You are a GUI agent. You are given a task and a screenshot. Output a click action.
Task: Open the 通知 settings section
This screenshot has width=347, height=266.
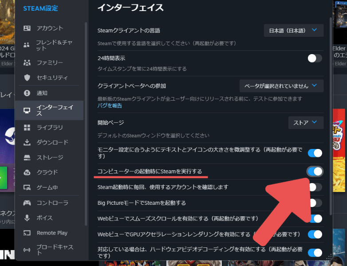(49, 93)
